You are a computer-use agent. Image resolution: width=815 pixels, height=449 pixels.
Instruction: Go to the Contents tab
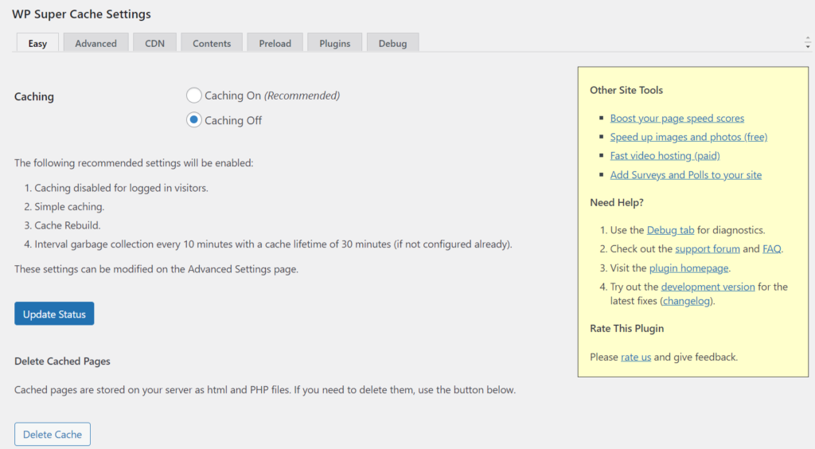[x=212, y=43]
